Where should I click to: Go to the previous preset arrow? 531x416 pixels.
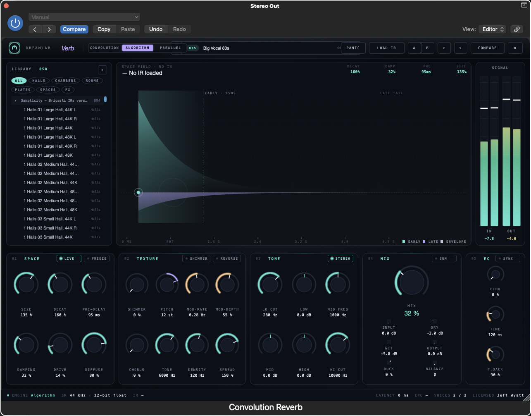[35, 29]
